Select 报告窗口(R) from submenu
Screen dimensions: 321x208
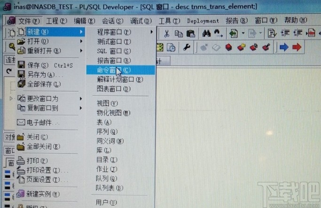(121, 61)
